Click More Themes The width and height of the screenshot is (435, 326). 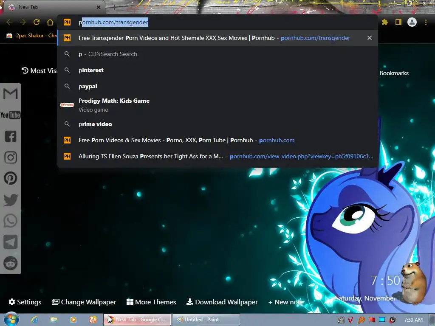pyautogui.click(x=151, y=302)
